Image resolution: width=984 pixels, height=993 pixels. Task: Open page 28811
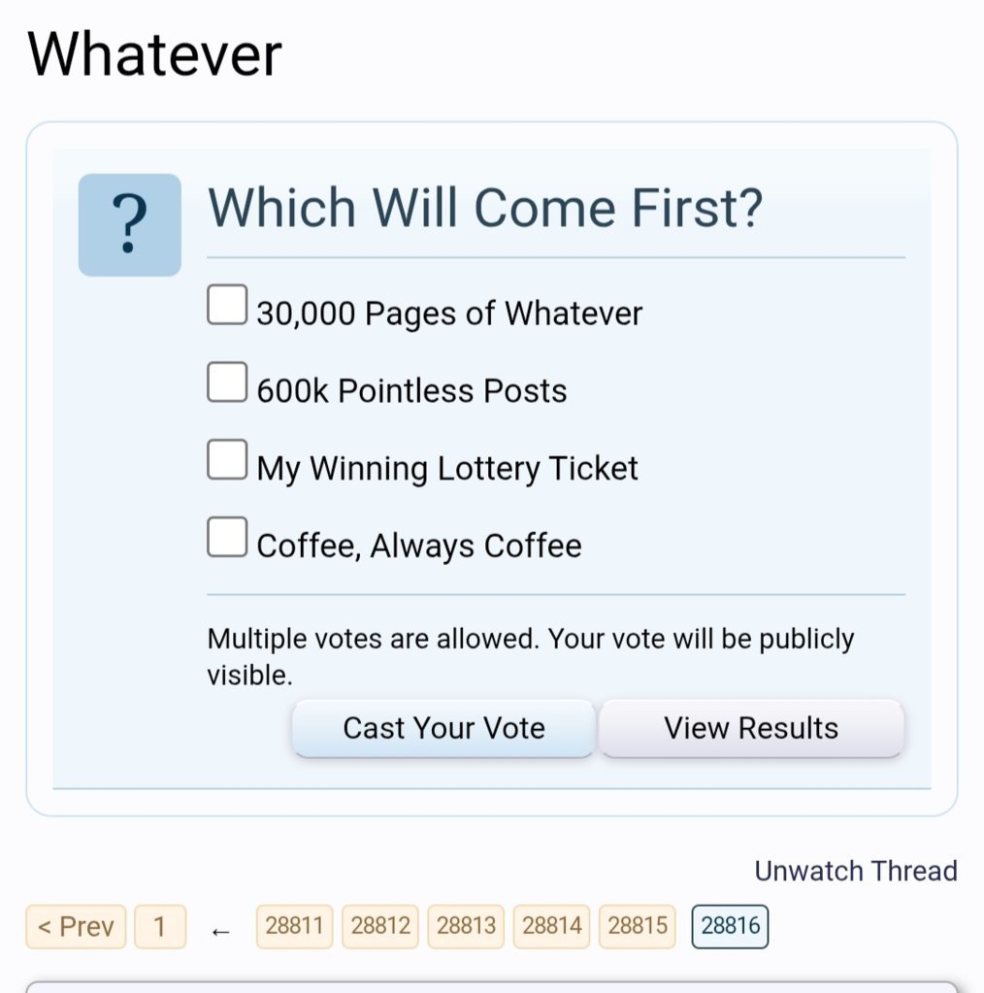coord(294,926)
